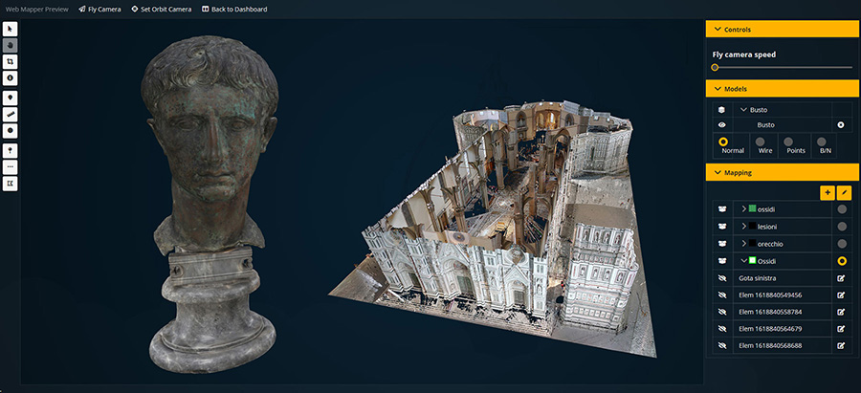Click bright green swatch of Ossidi
861x393 pixels.
[752, 261]
